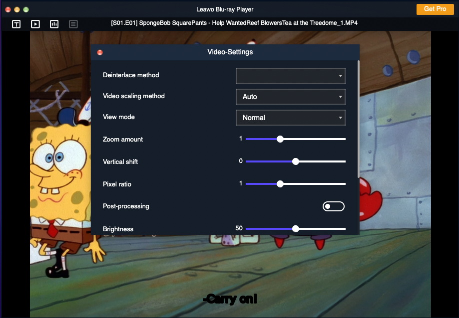Click the Zoom amount label

point(123,139)
